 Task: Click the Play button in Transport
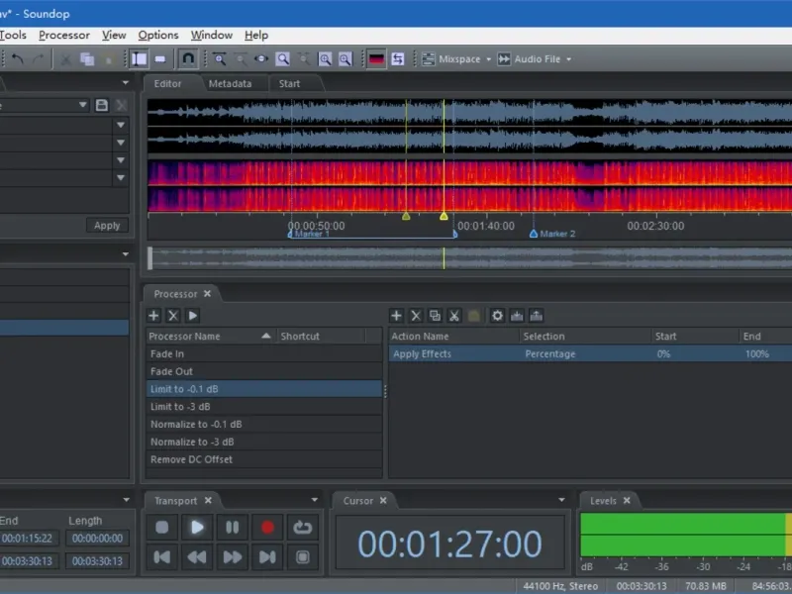(x=197, y=528)
